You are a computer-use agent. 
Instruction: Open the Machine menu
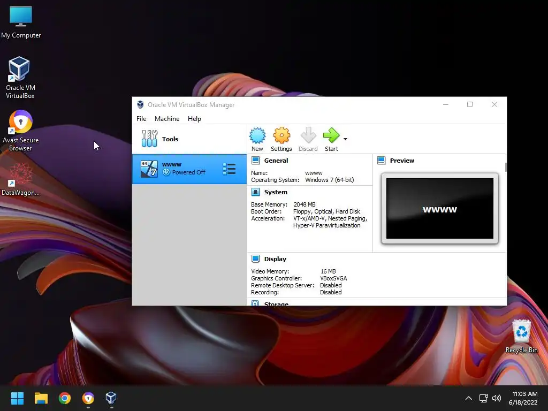pos(167,119)
